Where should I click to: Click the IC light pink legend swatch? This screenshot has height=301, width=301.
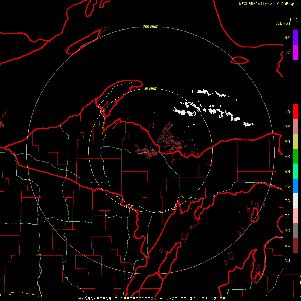295,216
